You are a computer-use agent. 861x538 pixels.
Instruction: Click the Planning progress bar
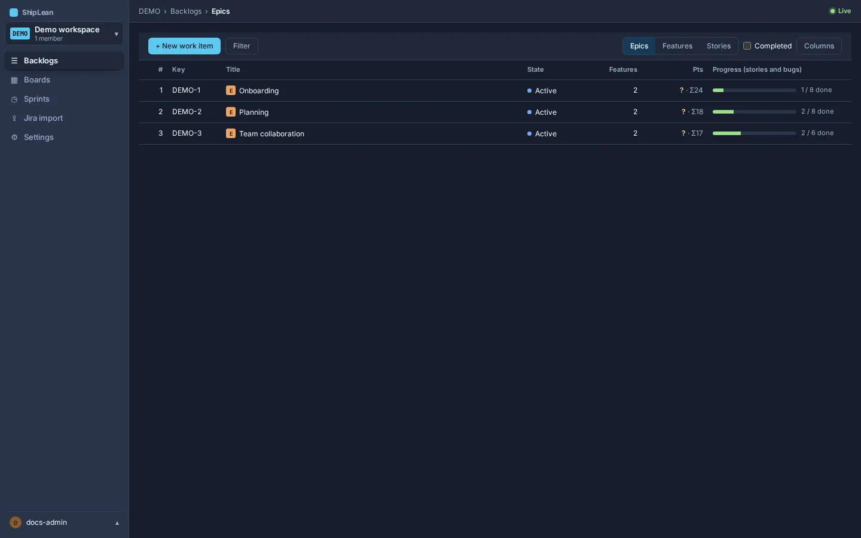click(x=755, y=112)
